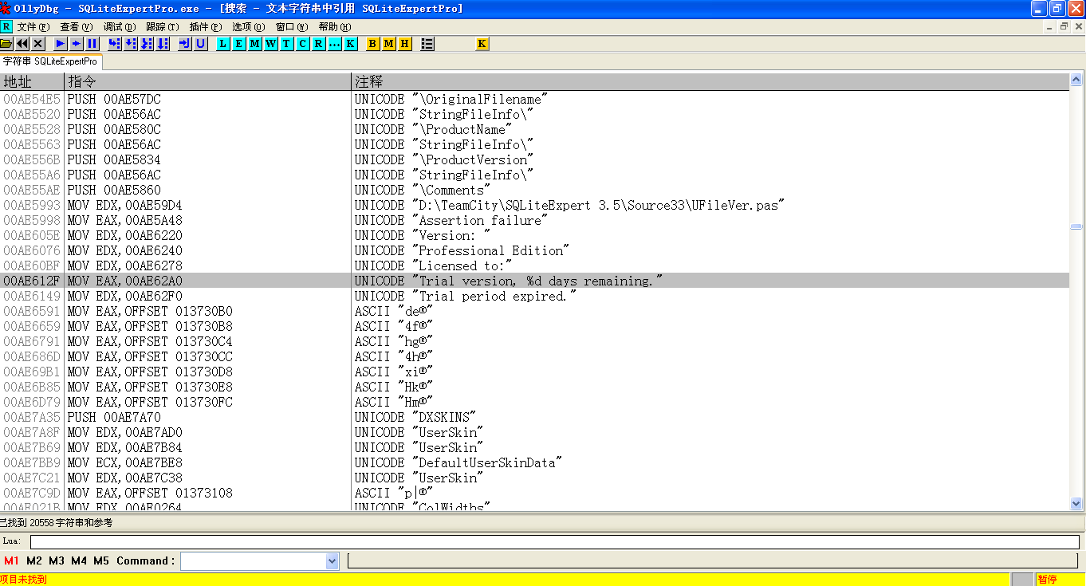Open the 文件 menu
Viewport: 1086px width, 586px height.
pos(33,26)
